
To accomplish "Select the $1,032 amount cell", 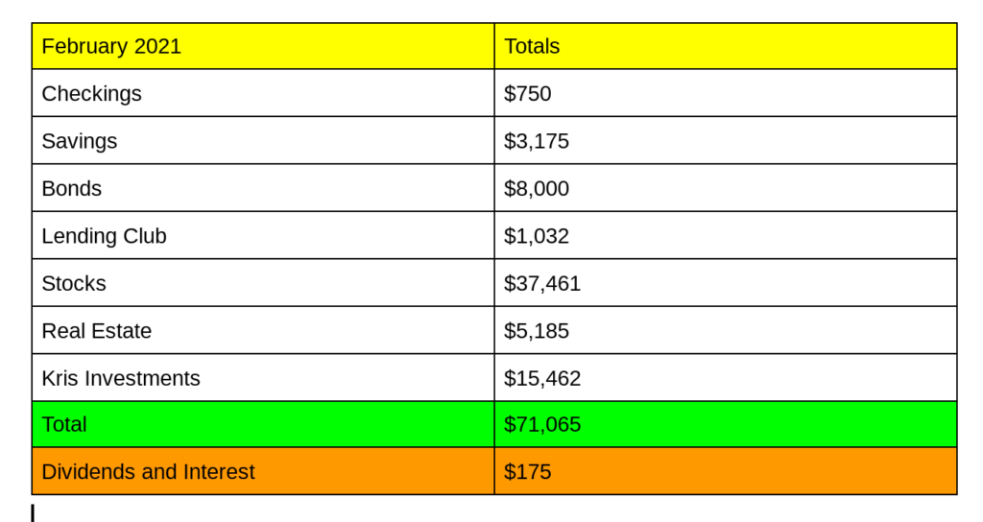I will (537, 236).
